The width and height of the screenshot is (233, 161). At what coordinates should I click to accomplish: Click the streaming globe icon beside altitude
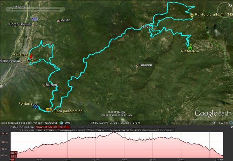coord(231,123)
